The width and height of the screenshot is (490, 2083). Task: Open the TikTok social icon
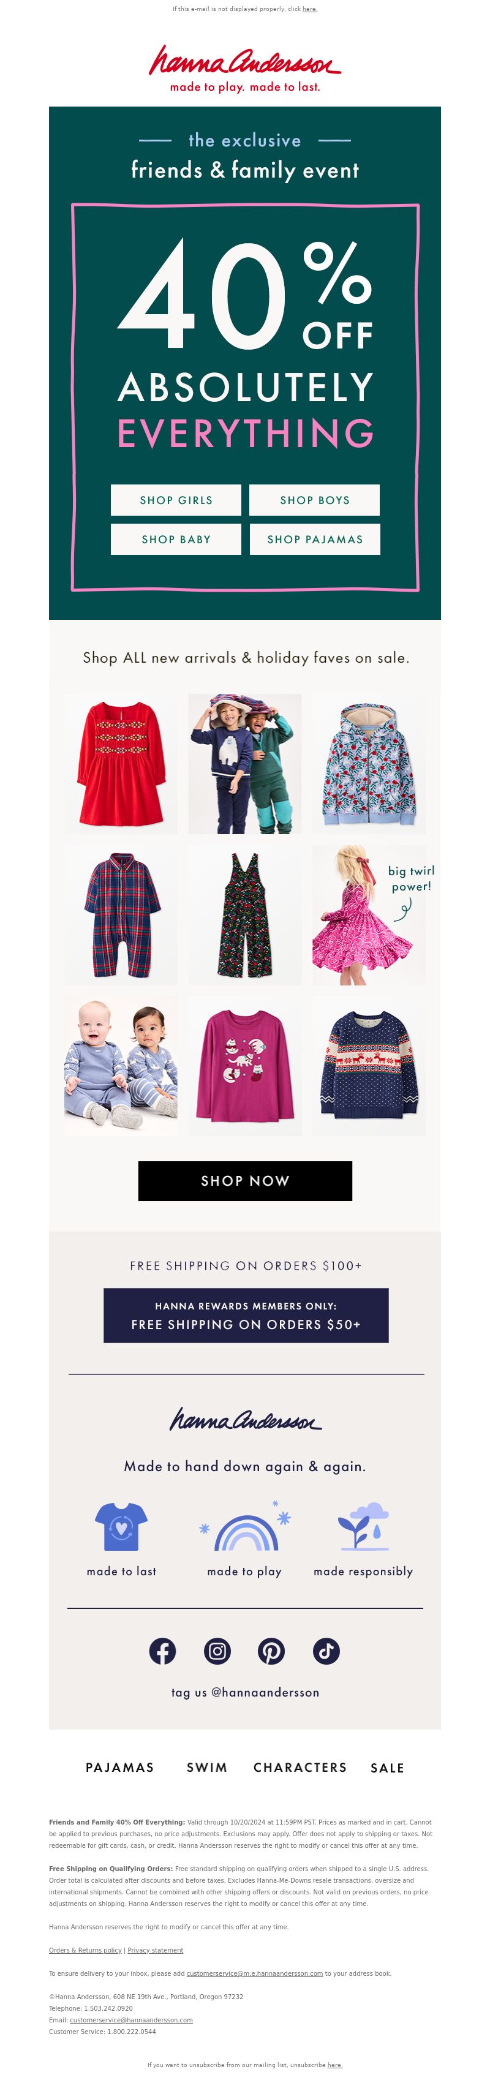tap(326, 1651)
